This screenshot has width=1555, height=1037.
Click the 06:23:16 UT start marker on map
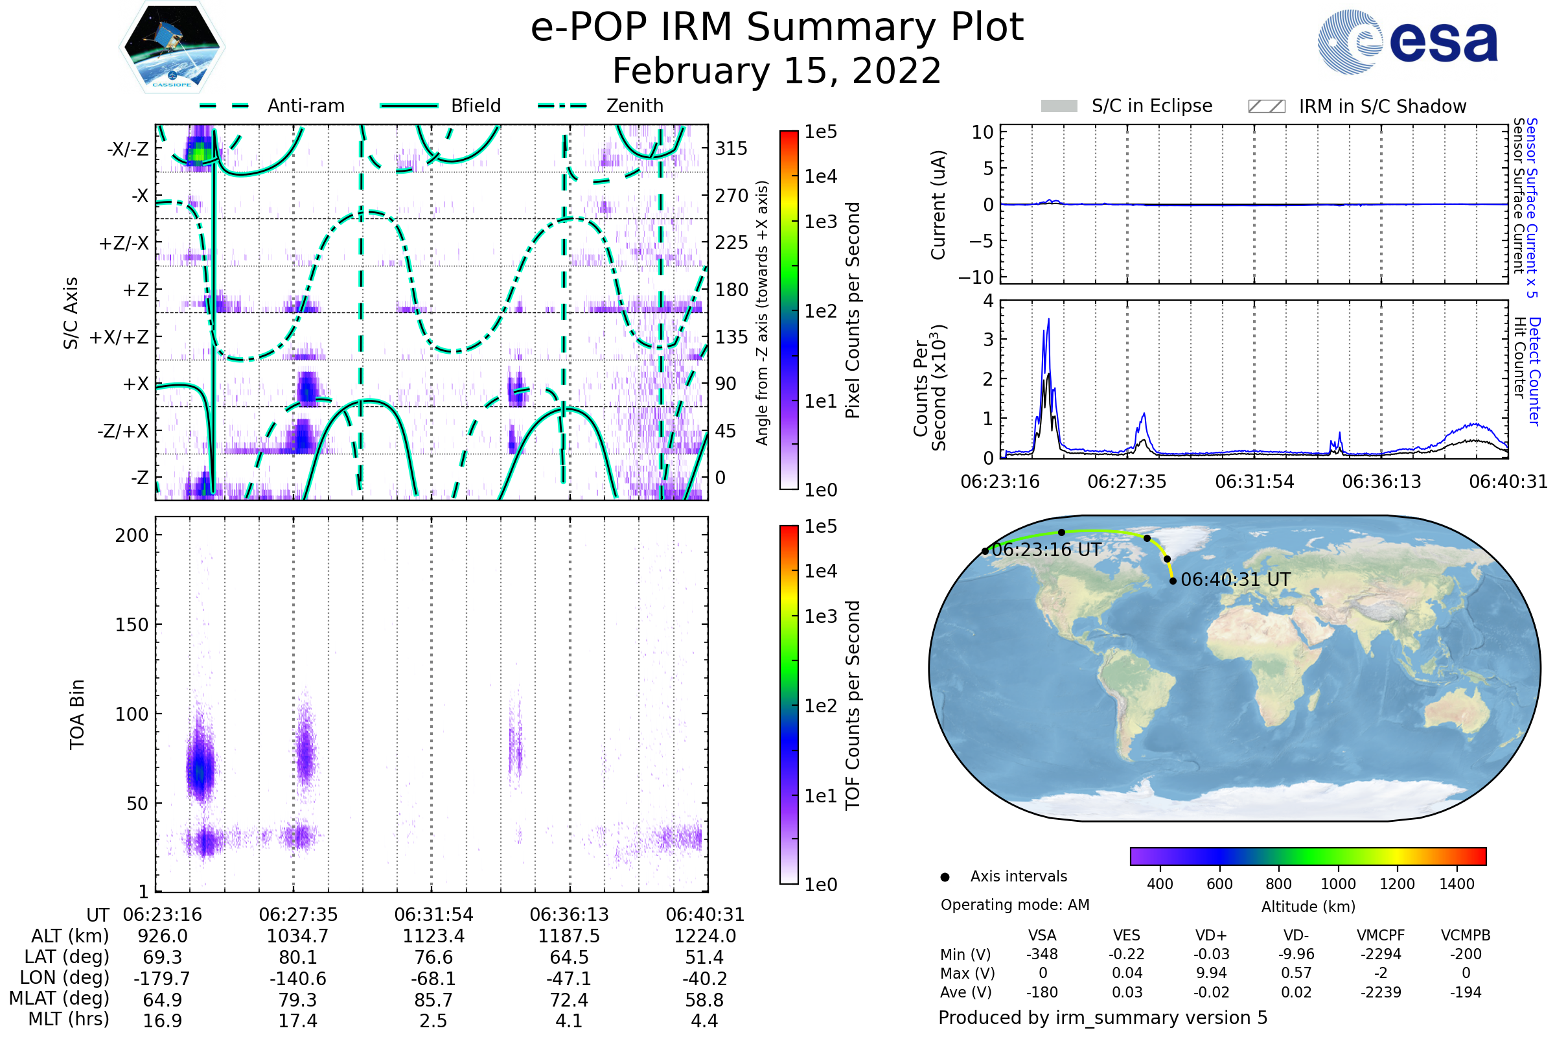click(x=985, y=551)
